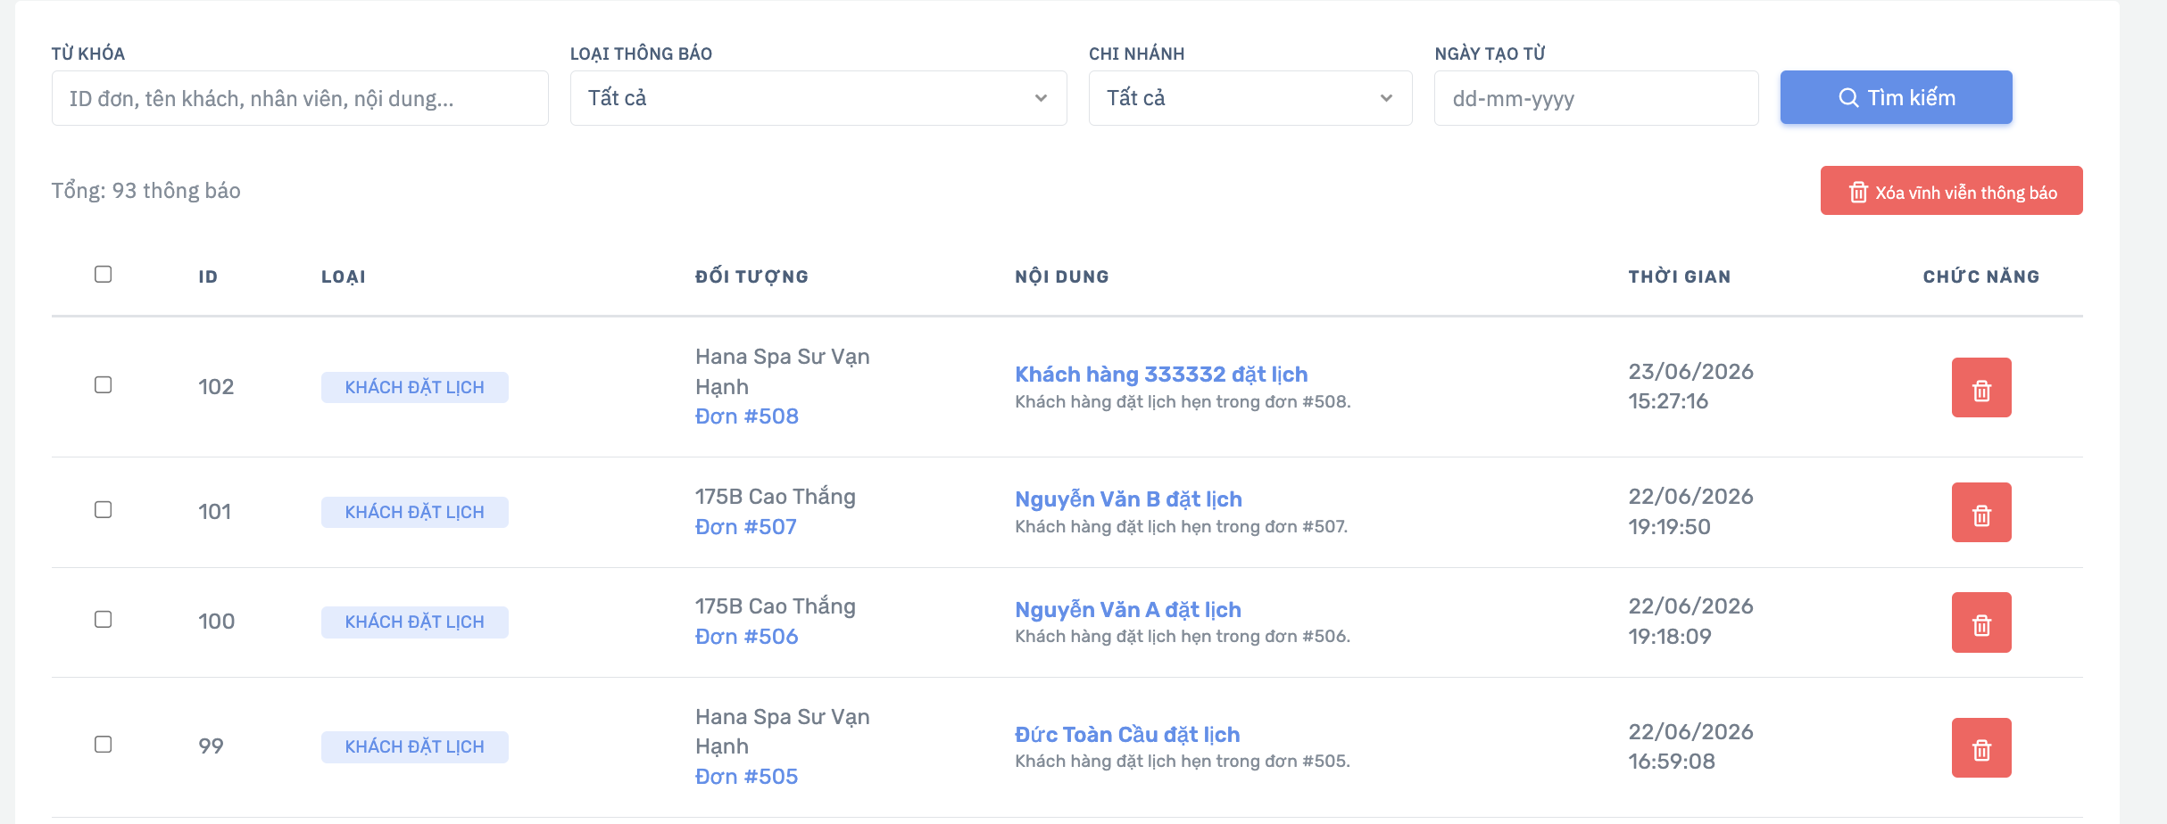Image resolution: width=2167 pixels, height=824 pixels.
Task: Check the box for notification 102
Action: [x=104, y=384]
